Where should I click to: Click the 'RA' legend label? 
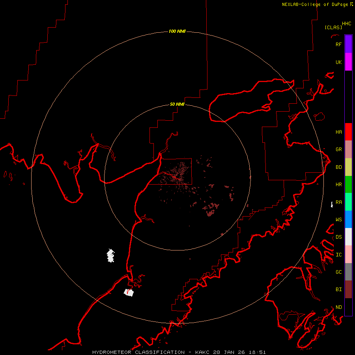coord(338,202)
